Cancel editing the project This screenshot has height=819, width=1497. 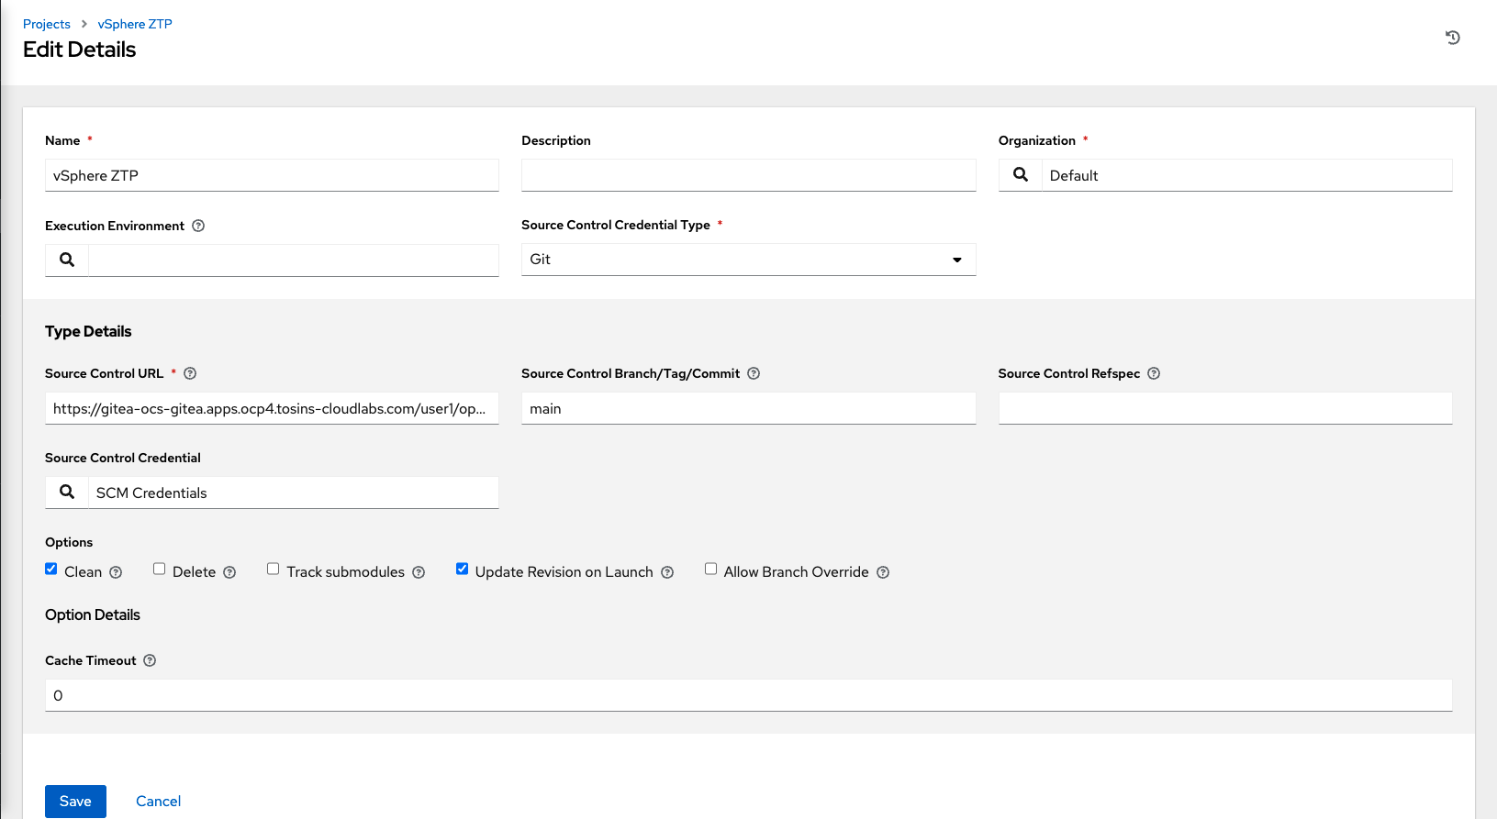(158, 801)
